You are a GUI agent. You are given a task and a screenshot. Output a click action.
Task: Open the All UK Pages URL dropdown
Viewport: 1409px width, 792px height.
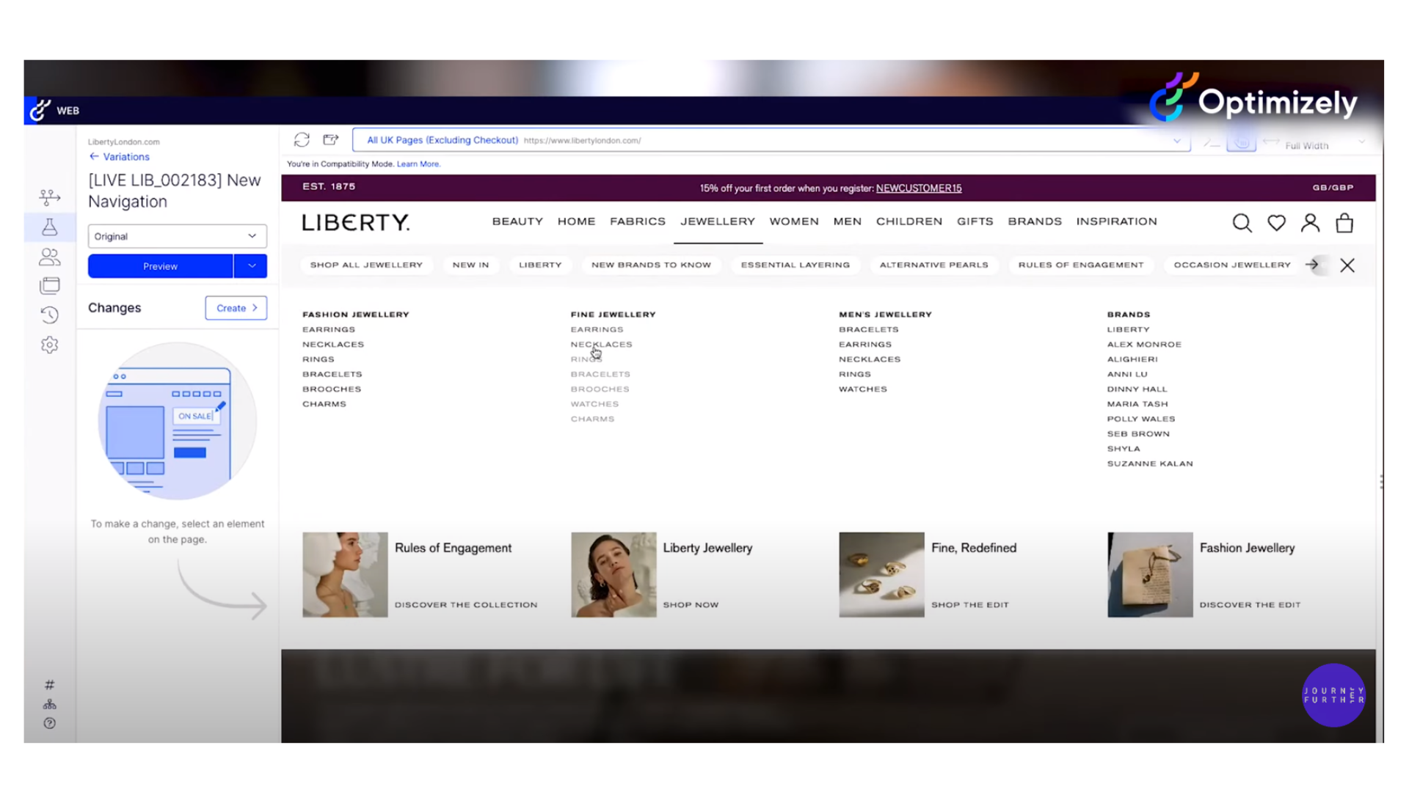tap(1176, 140)
